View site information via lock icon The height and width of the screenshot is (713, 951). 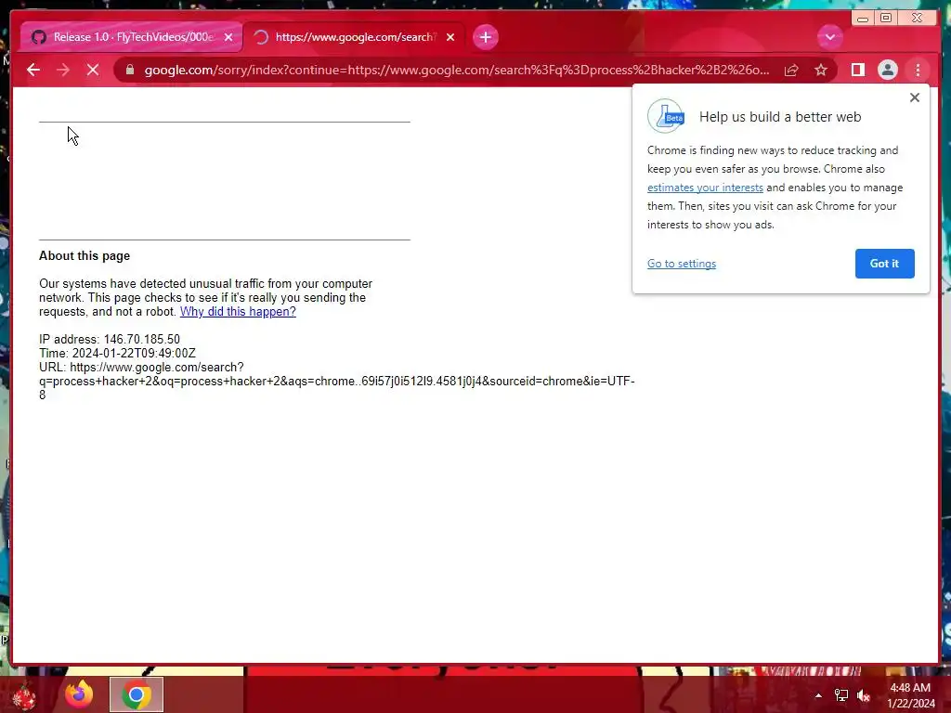click(129, 70)
